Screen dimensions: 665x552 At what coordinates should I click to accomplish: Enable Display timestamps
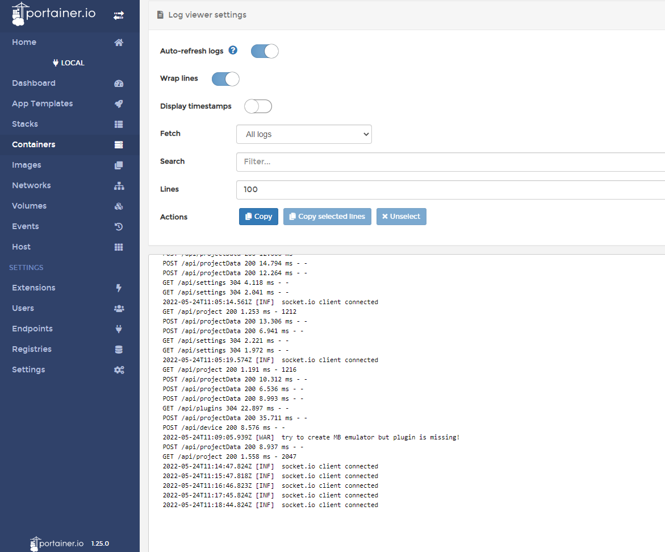coord(258,106)
